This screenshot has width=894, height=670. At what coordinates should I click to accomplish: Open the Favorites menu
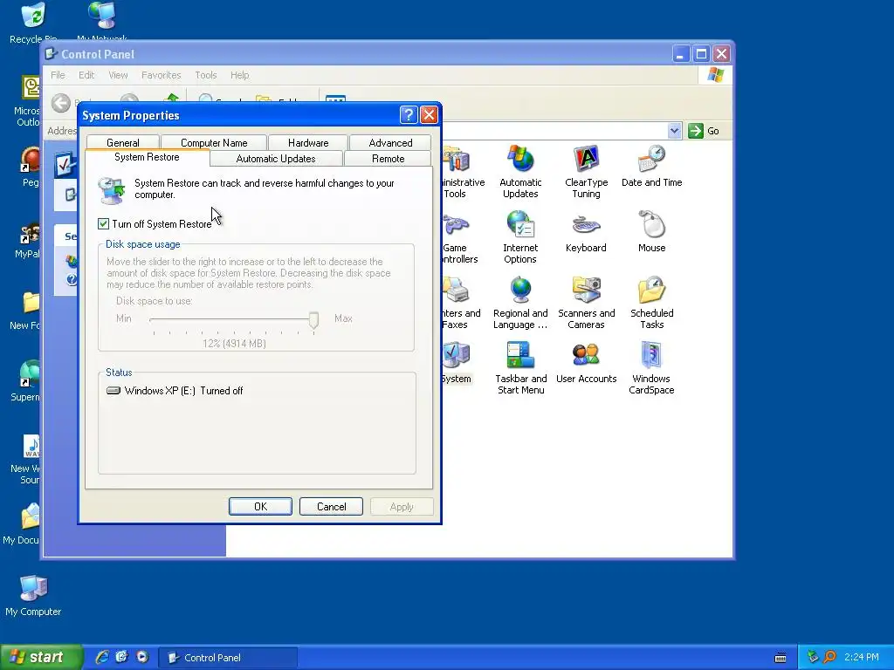tap(161, 75)
